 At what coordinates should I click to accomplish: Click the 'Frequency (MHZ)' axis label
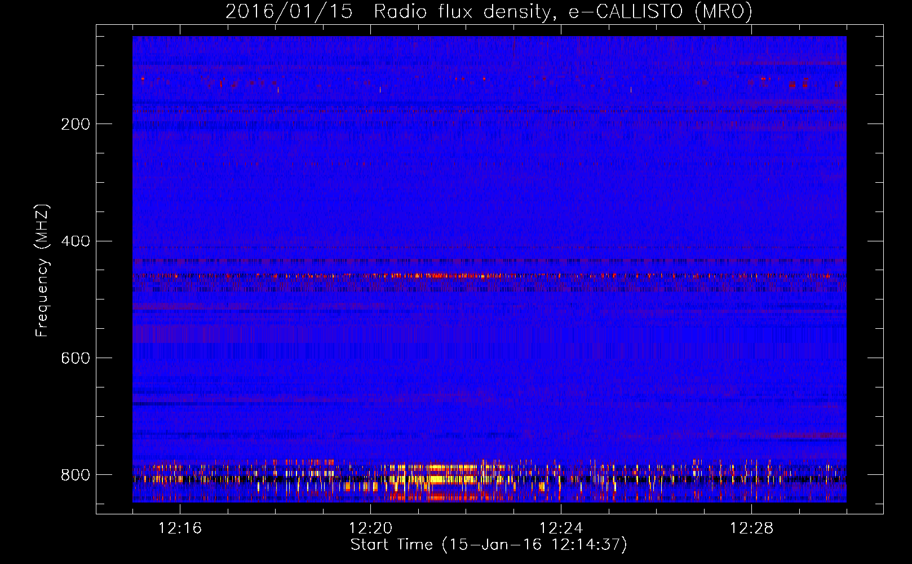click(x=42, y=271)
